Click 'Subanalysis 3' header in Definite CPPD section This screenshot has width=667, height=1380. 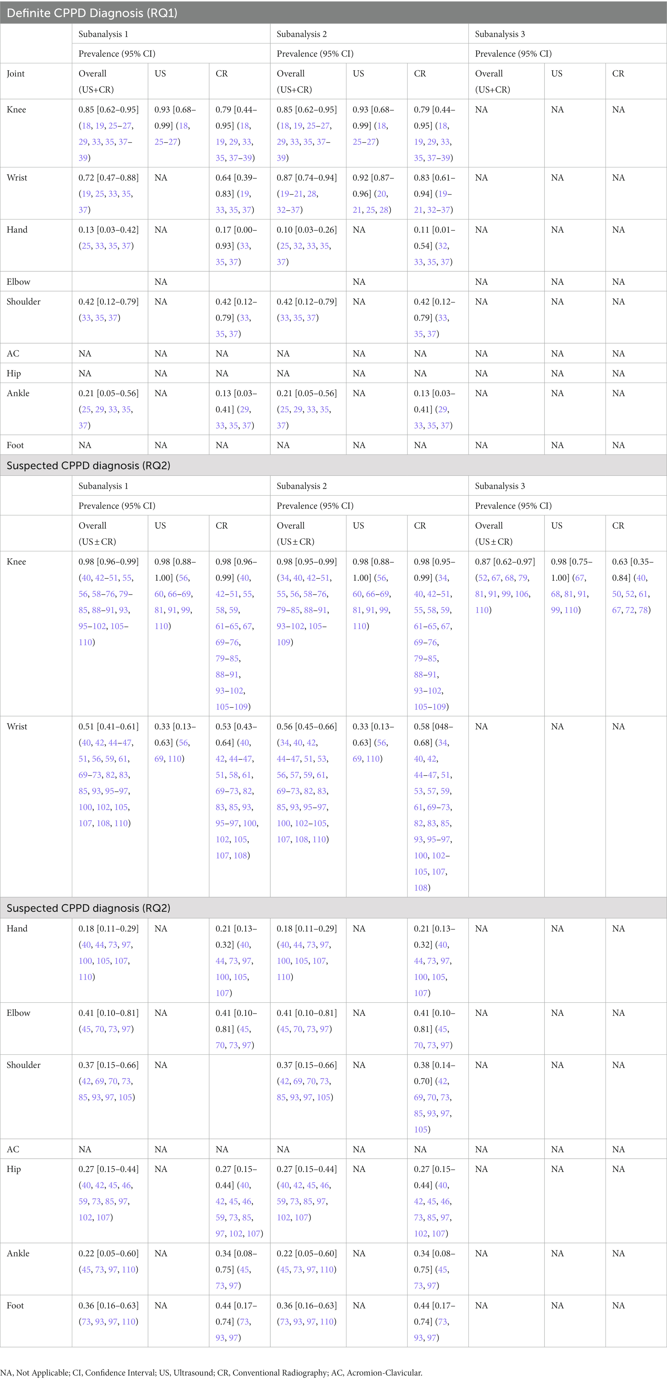(x=500, y=34)
